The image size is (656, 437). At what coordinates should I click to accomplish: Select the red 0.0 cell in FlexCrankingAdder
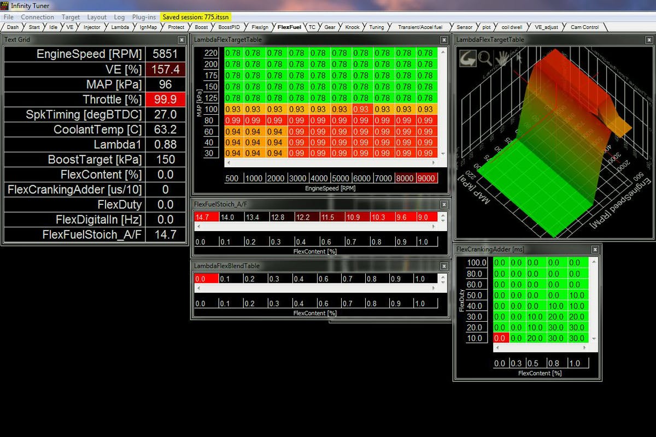(x=500, y=338)
